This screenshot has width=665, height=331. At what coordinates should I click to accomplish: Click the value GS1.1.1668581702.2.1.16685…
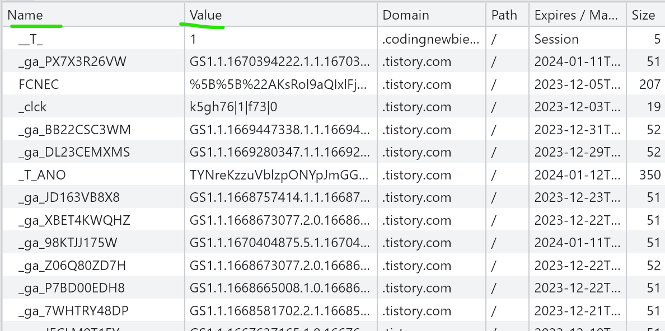tap(280, 311)
